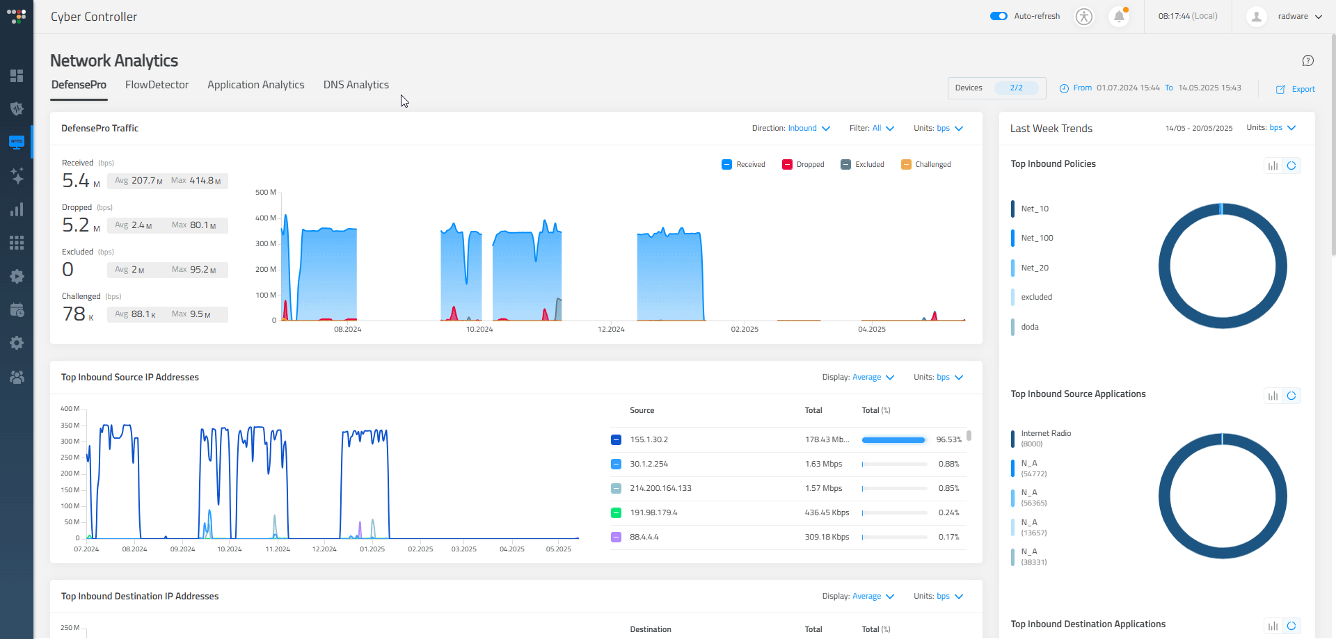1336x639 pixels.
Task: Click the Radware logo at top left
Action: tap(17, 16)
